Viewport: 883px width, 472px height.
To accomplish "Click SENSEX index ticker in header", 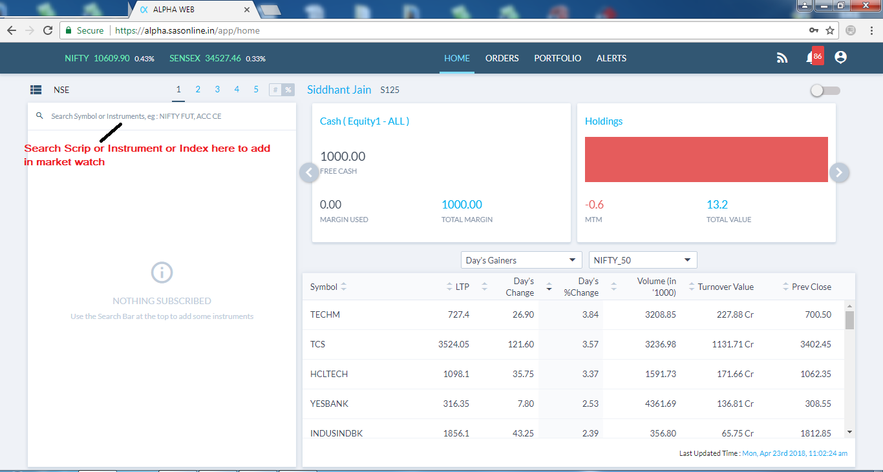I will tap(217, 58).
